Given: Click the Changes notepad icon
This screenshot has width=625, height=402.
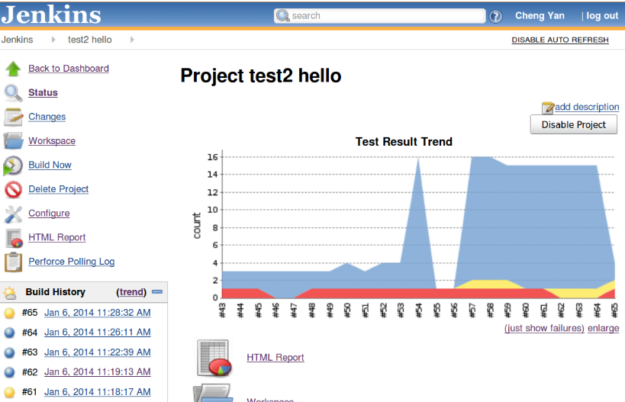Looking at the screenshot, I should [13, 117].
